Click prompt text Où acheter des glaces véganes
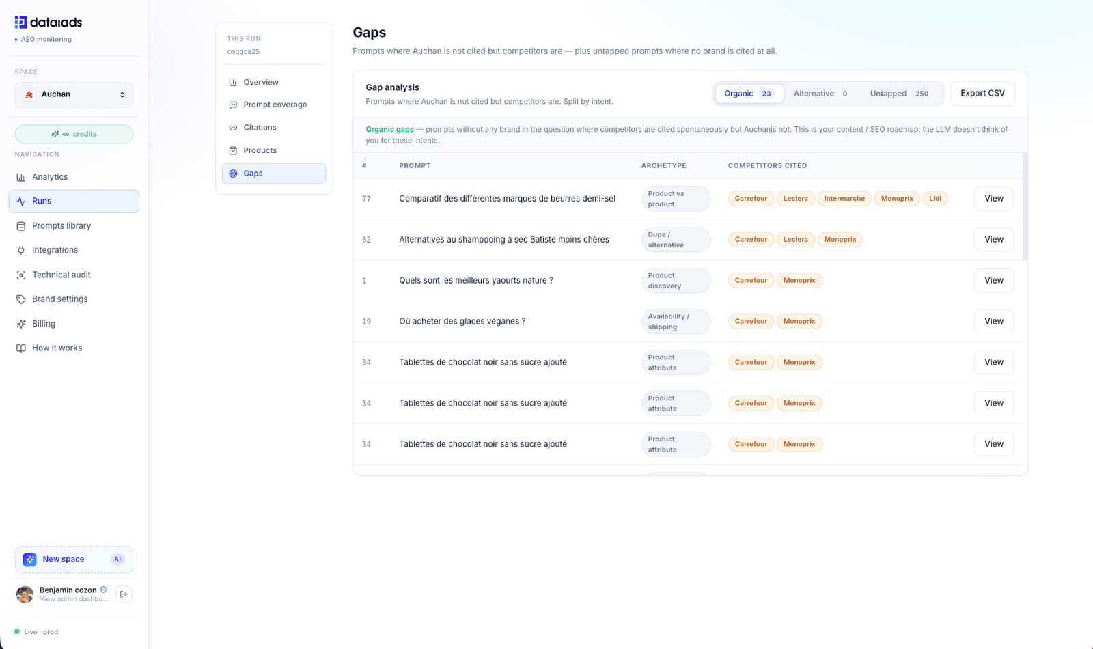Viewport: 1093px width, 649px height. click(x=462, y=322)
